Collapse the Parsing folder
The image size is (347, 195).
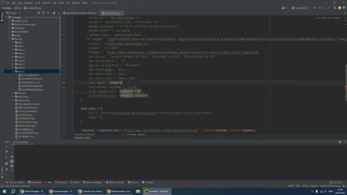[x=10, y=39]
